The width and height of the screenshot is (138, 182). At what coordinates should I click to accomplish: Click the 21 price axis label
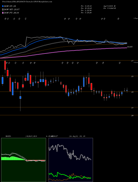tap(132, 108)
